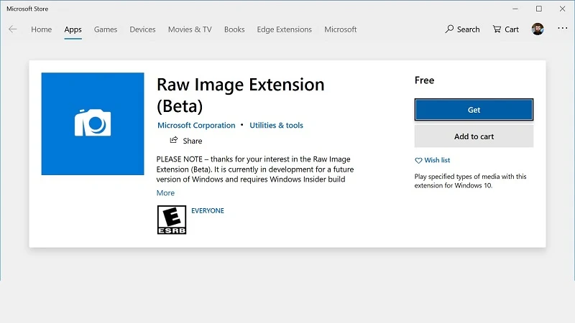Click the ESRB Everyone rating badge
The image size is (575, 323).
click(172, 220)
